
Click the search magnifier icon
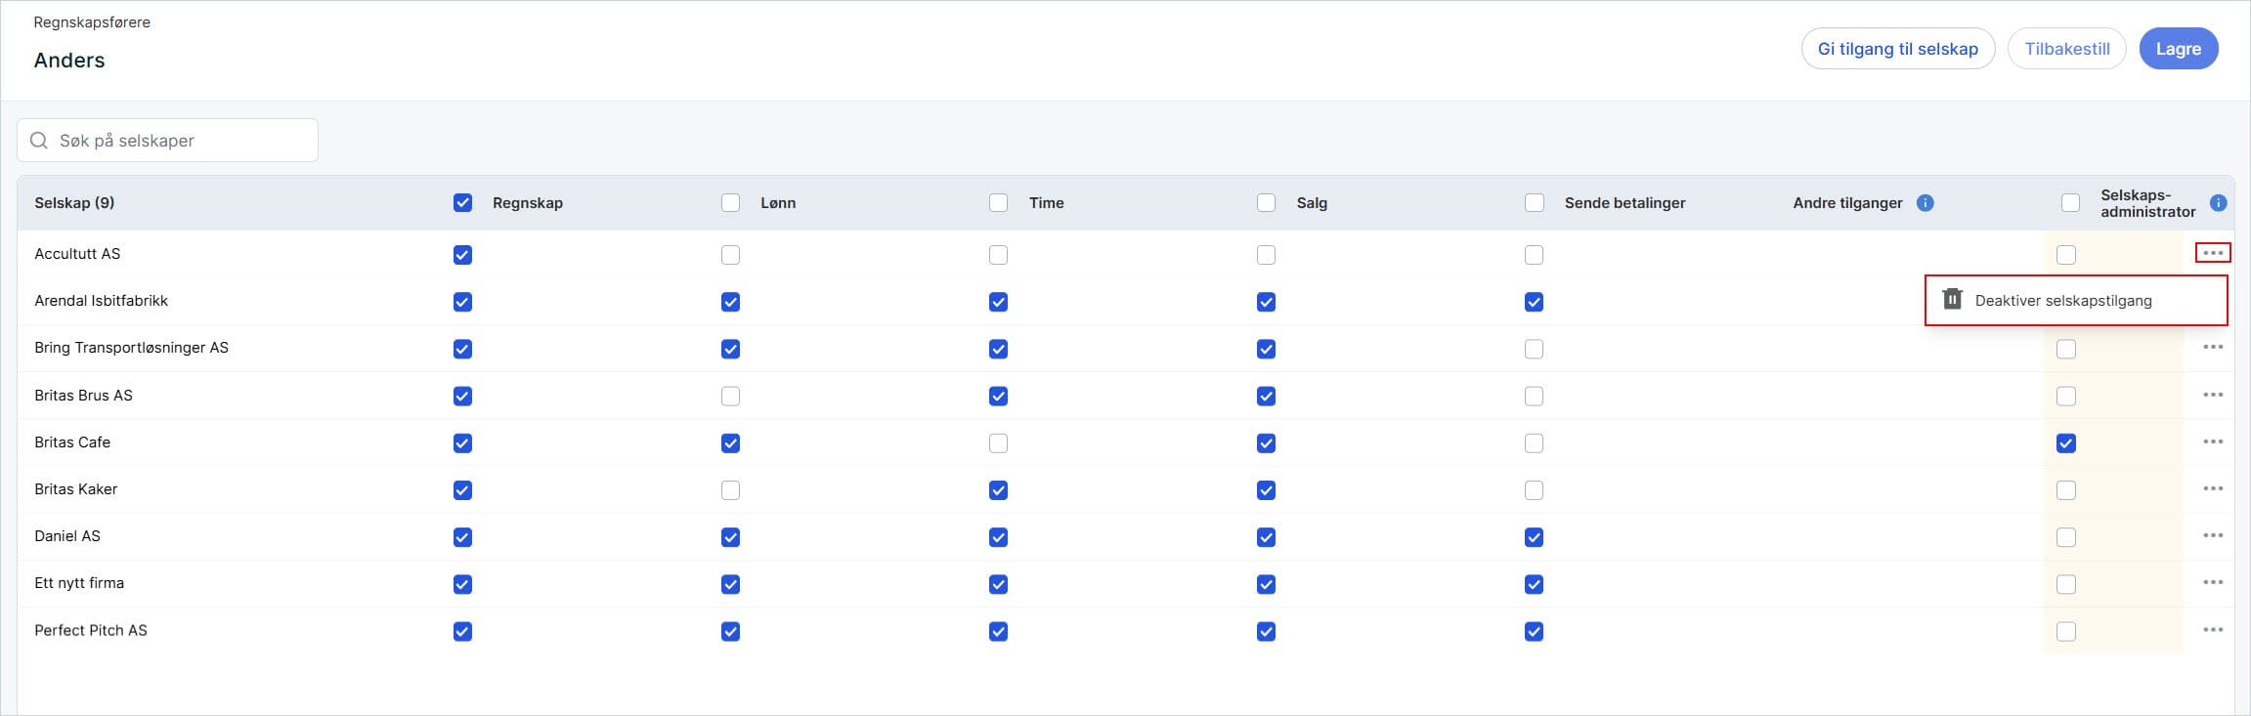pos(39,141)
